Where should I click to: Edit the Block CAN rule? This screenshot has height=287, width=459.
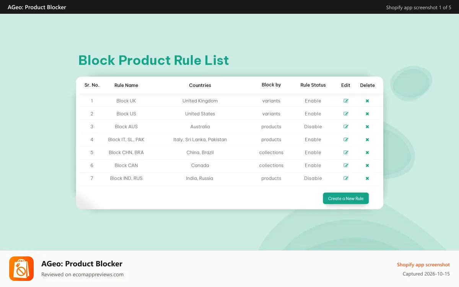click(x=346, y=165)
